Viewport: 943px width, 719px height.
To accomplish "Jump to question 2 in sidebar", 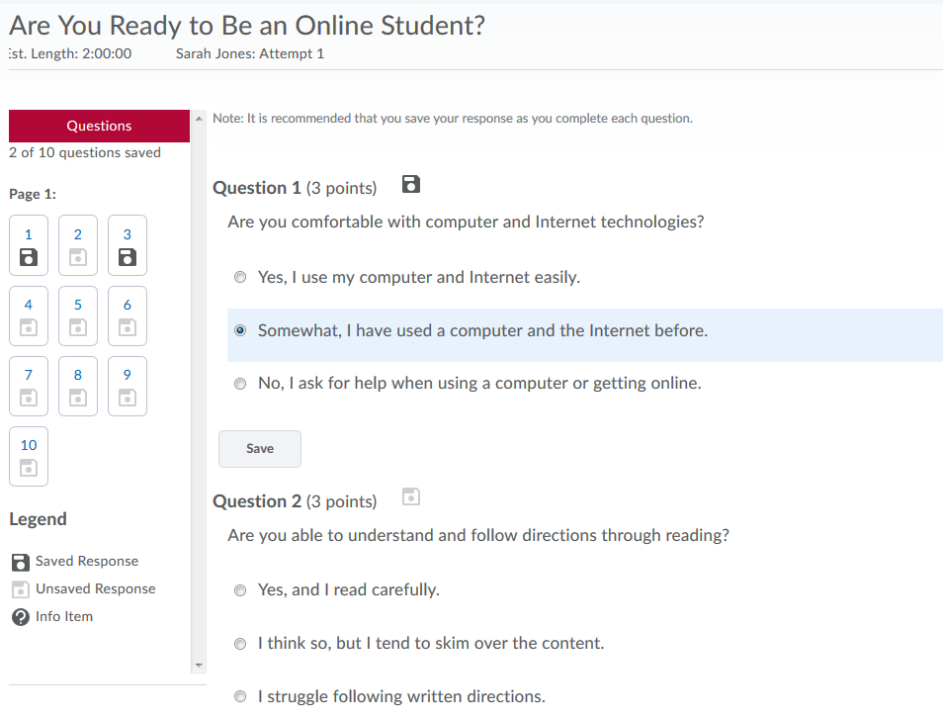I will 78,246.
